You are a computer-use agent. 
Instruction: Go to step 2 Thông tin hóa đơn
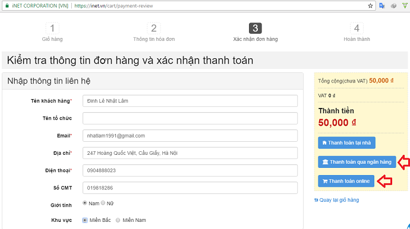[x=154, y=32]
